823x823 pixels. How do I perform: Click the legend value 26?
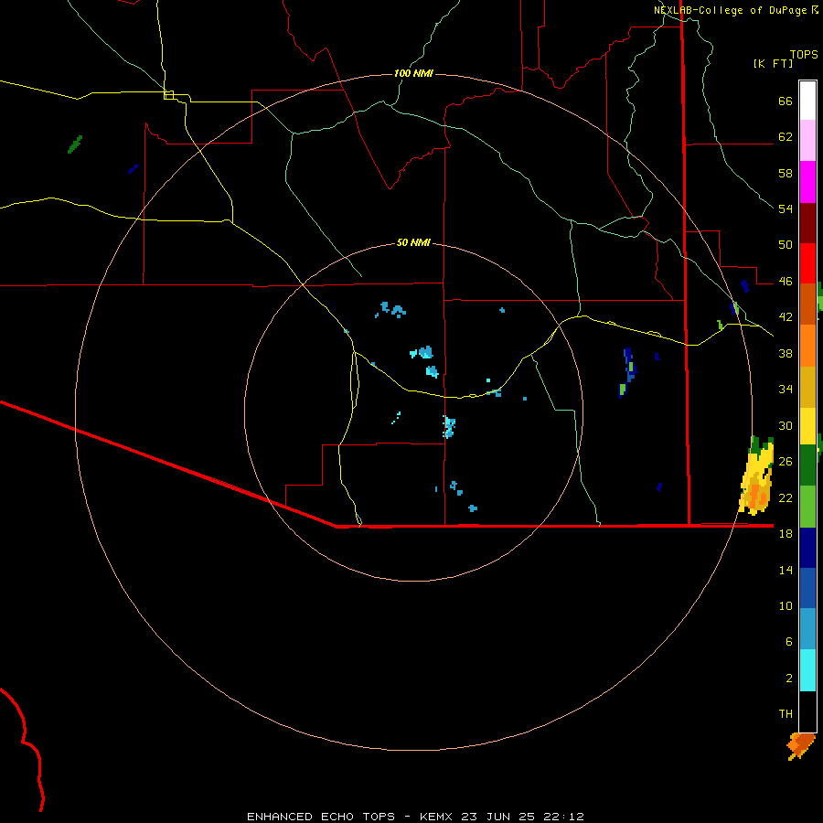click(786, 462)
